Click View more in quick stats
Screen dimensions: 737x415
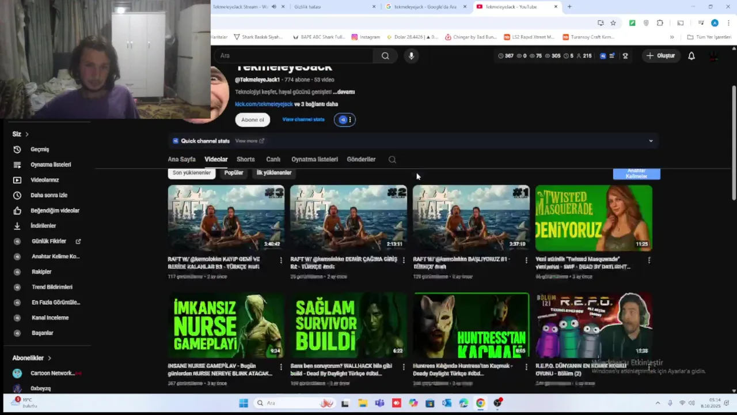[249, 141]
